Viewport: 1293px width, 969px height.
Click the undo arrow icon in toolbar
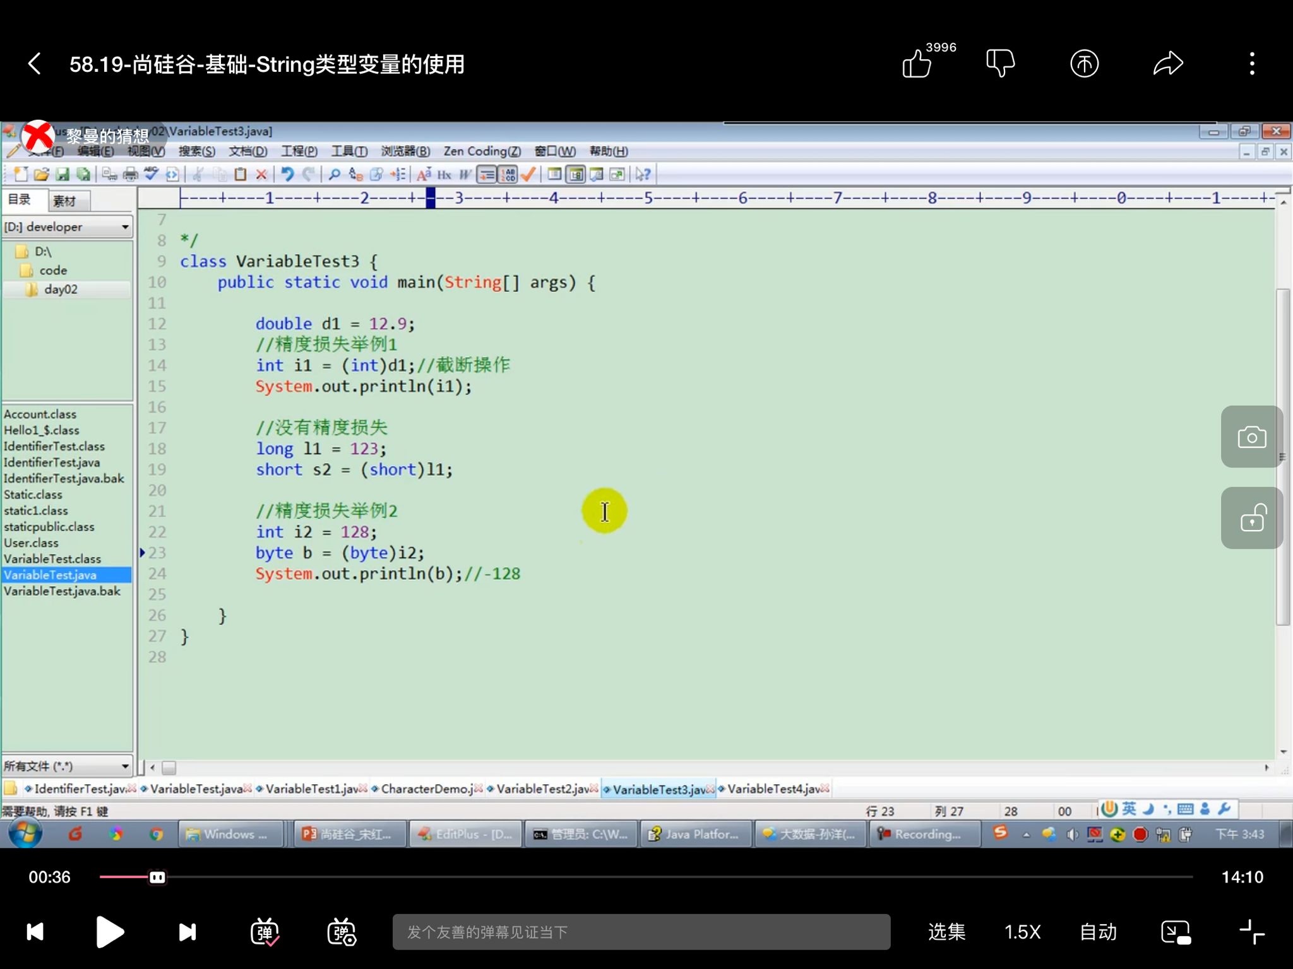pos(288,174)
